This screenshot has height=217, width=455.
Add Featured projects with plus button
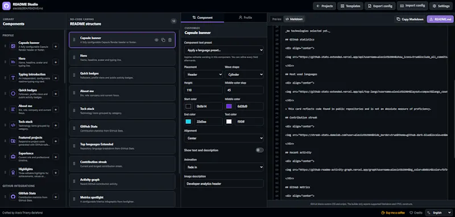click(x=56, y=141)
